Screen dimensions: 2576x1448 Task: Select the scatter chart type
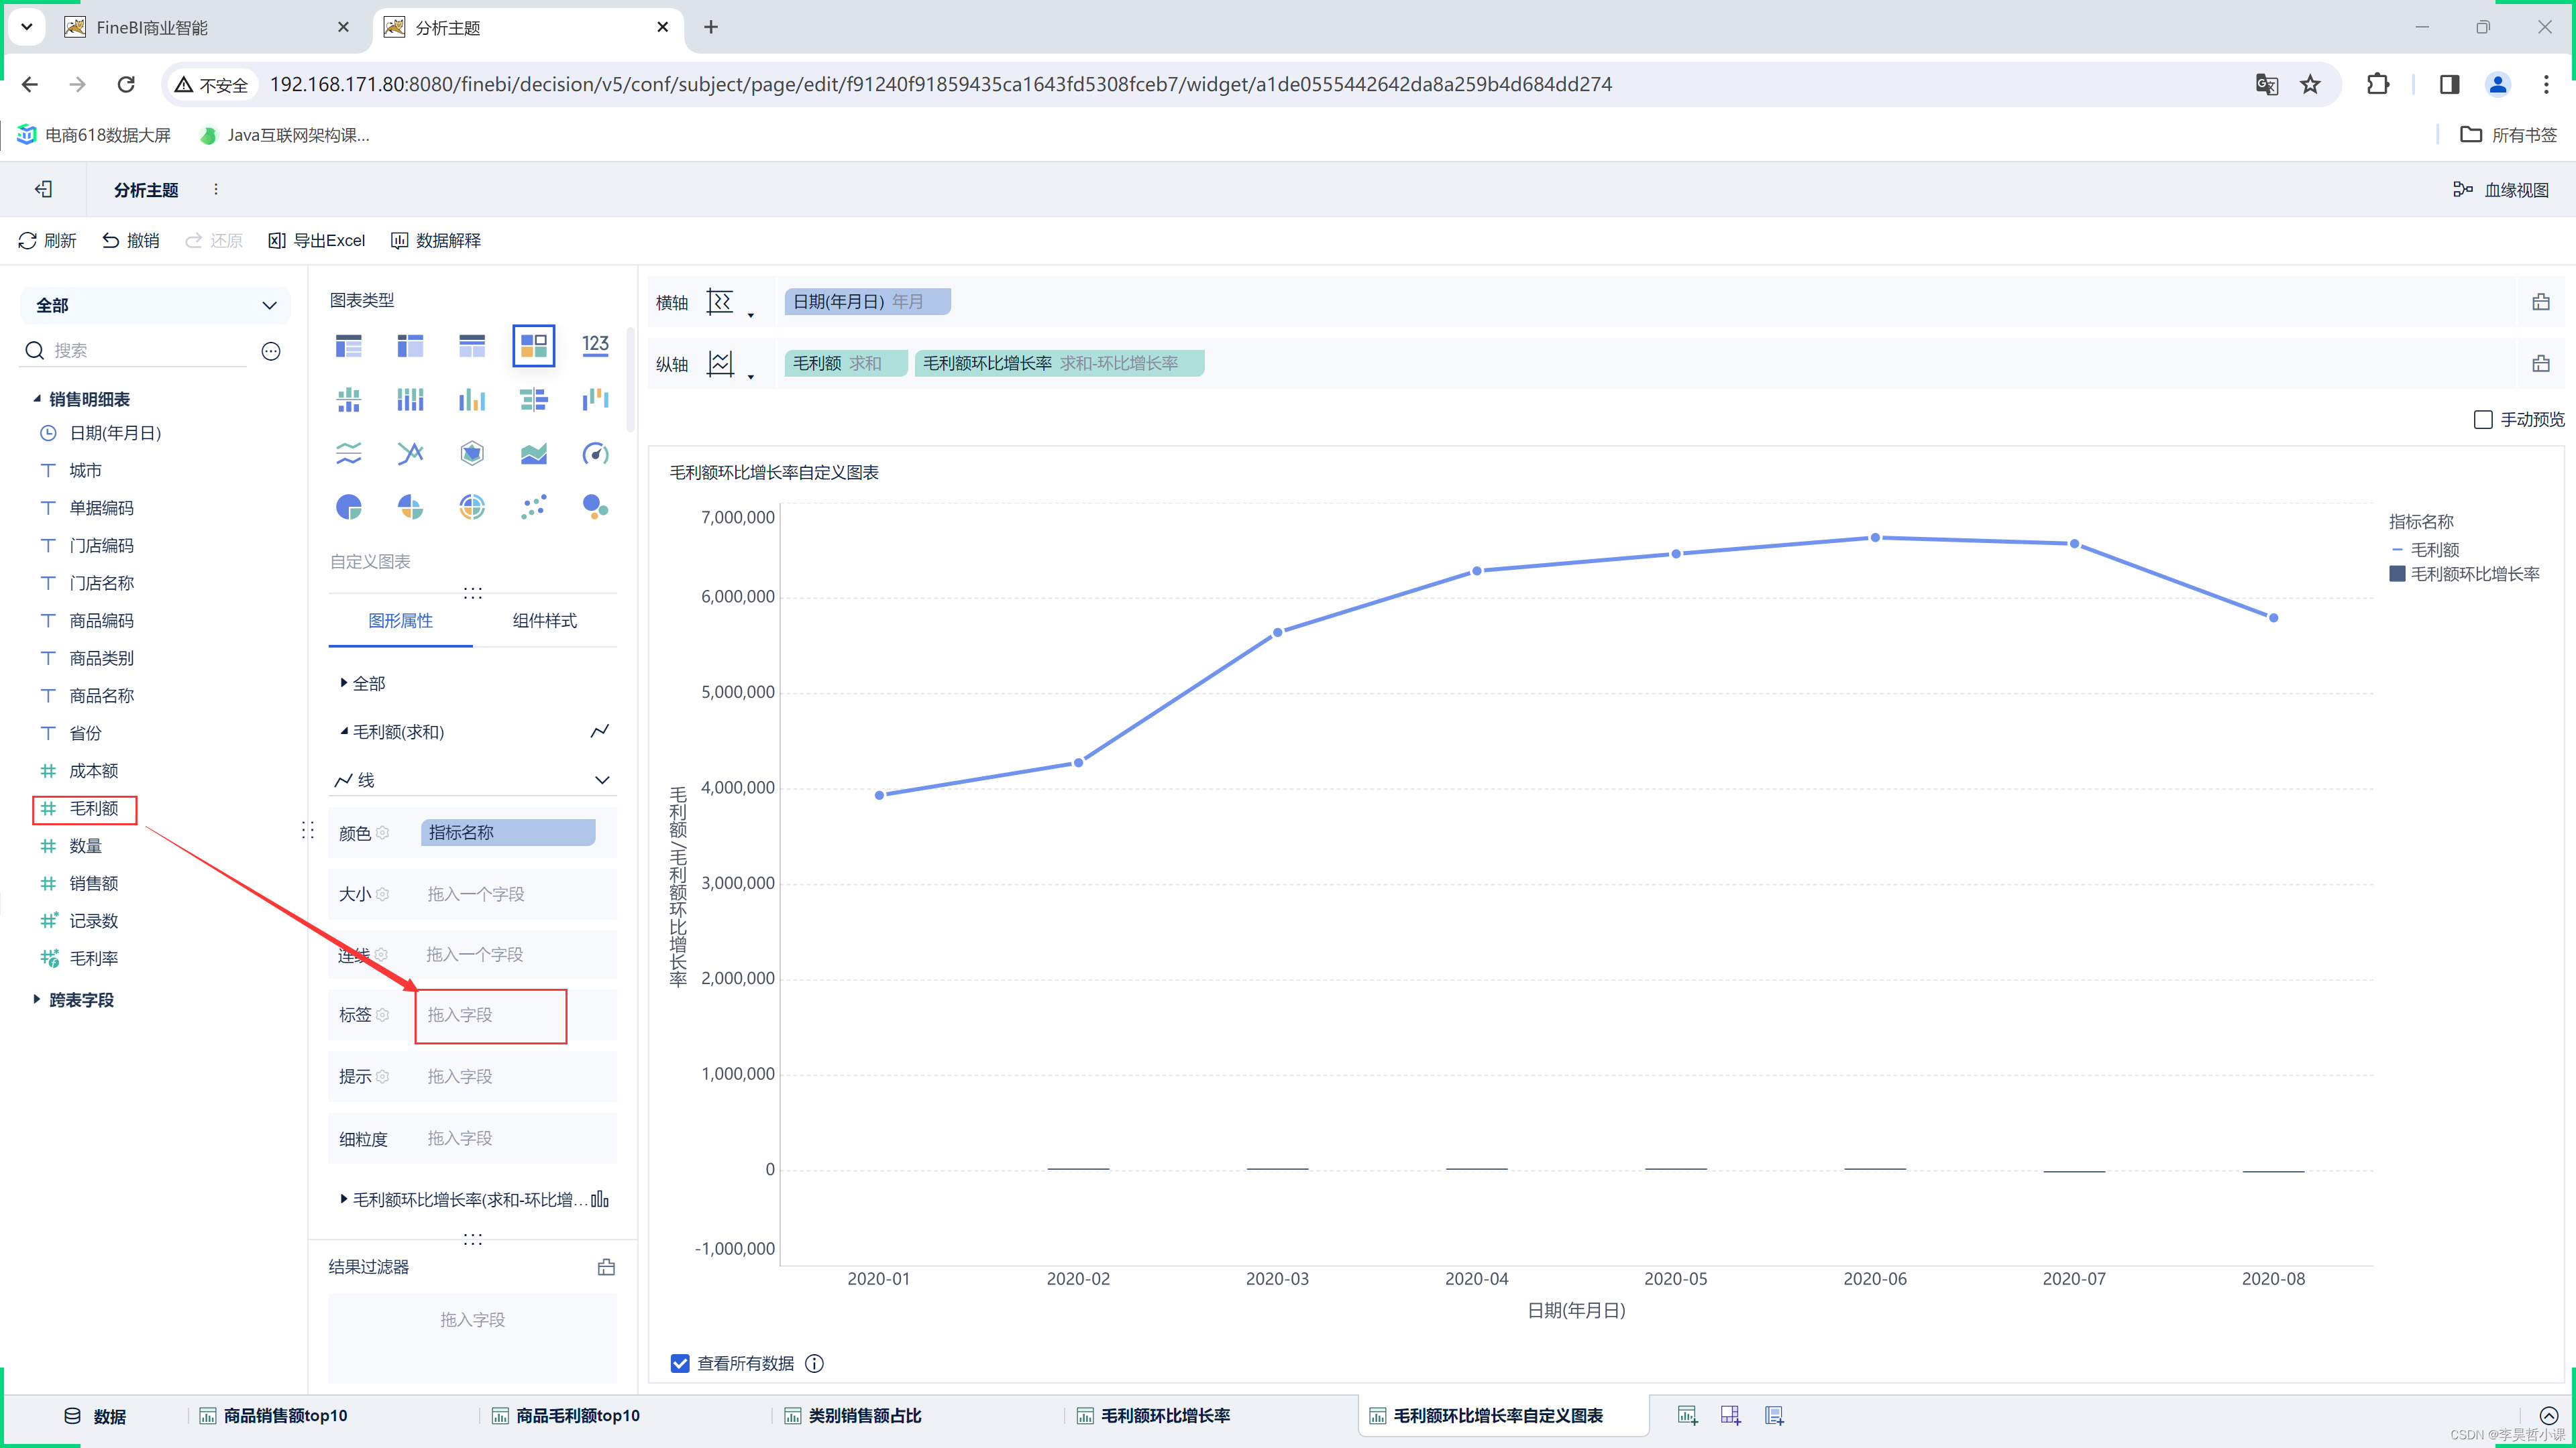(534, 507)
